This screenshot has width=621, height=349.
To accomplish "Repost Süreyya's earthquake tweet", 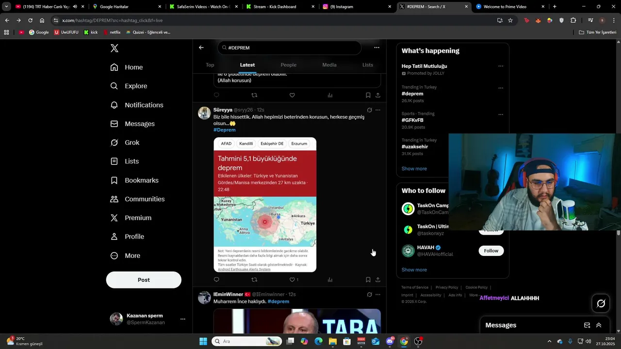I will pos(254,280).
